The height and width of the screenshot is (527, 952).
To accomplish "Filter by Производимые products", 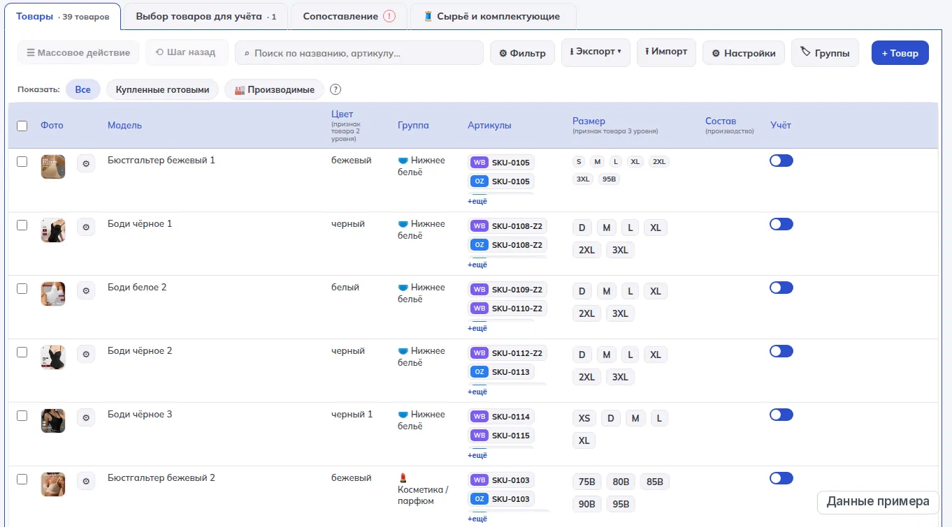I will click(275, 89).
